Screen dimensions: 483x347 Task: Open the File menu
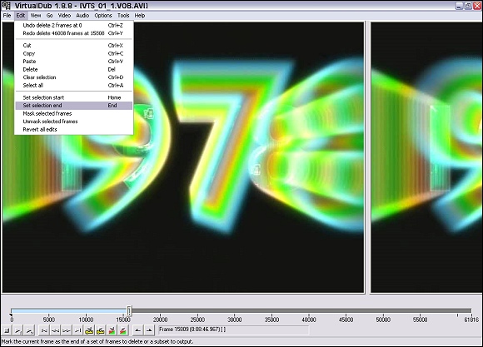[x=7, y=16]
